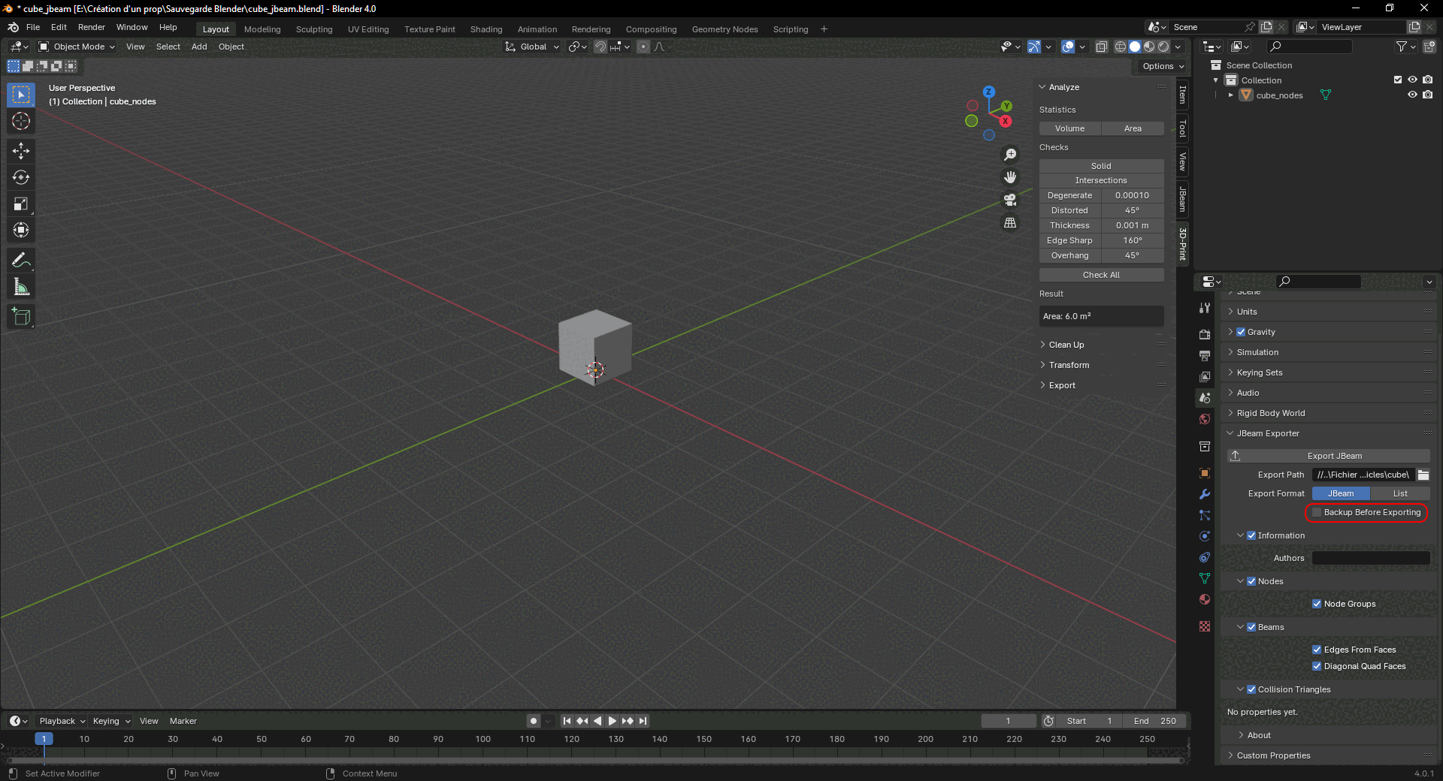The height and width of the screenshot is (781, 1443).
Task: Exclude Collection from view layer
Action: (x=1398, y=80)
